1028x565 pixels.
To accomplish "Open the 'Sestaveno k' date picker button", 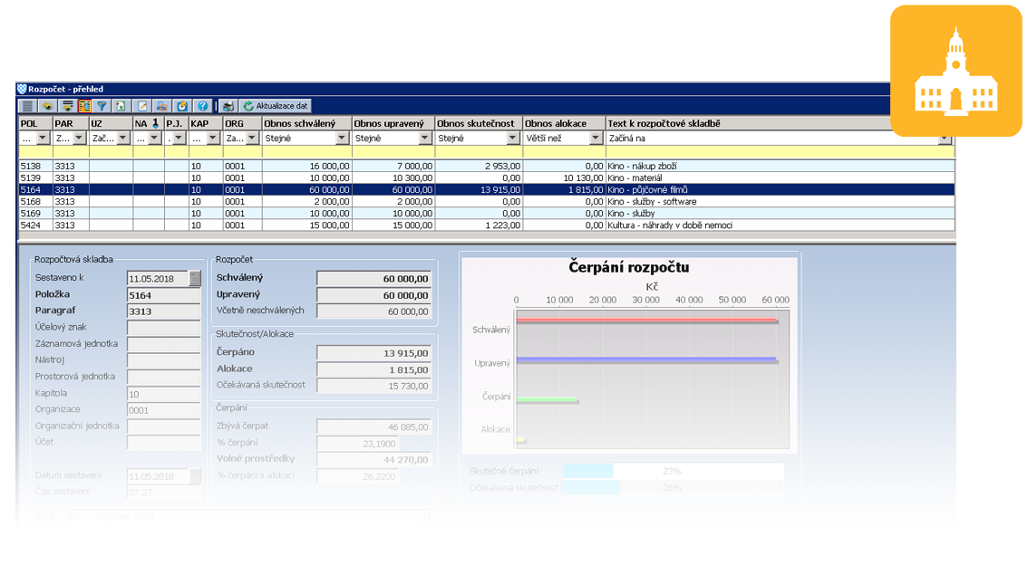I will pos(195,278).
